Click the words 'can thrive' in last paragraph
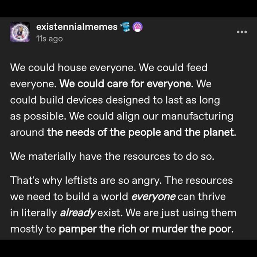 (202, 197)
